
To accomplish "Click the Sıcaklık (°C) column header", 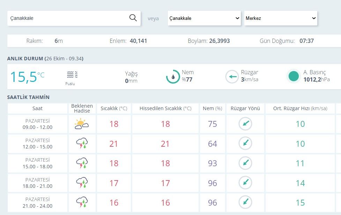I will pyautogui.click(x=114, y=108).
